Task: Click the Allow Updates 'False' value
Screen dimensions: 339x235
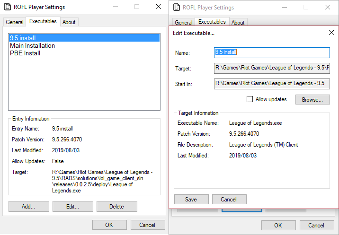Action: coord(58,161)
